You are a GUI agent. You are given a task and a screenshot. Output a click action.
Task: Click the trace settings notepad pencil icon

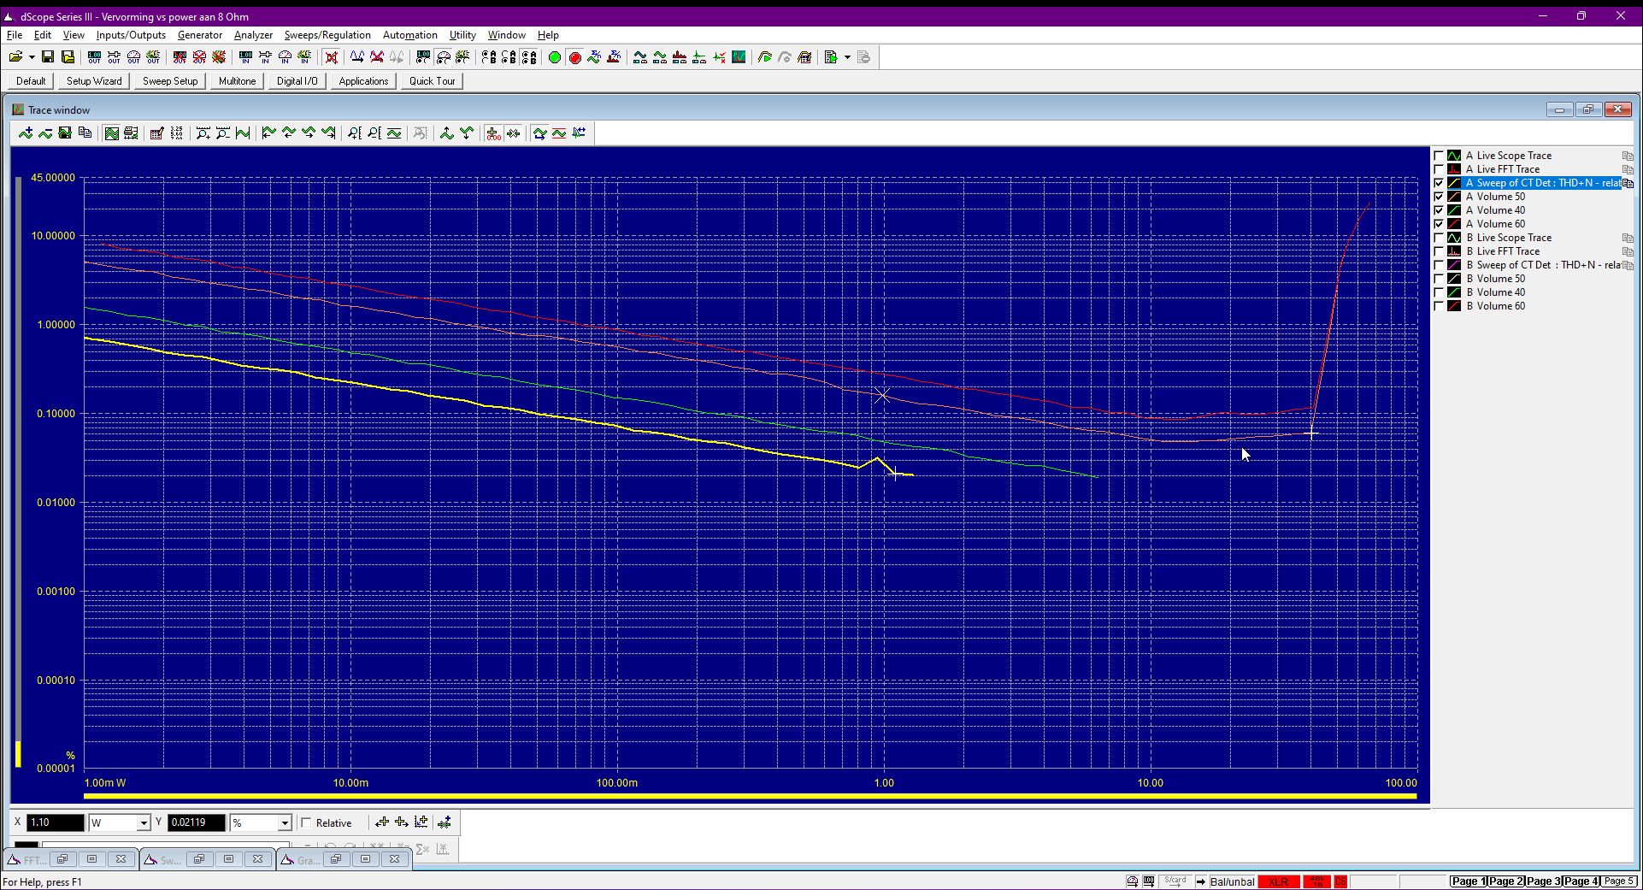(x=156, y=133)
